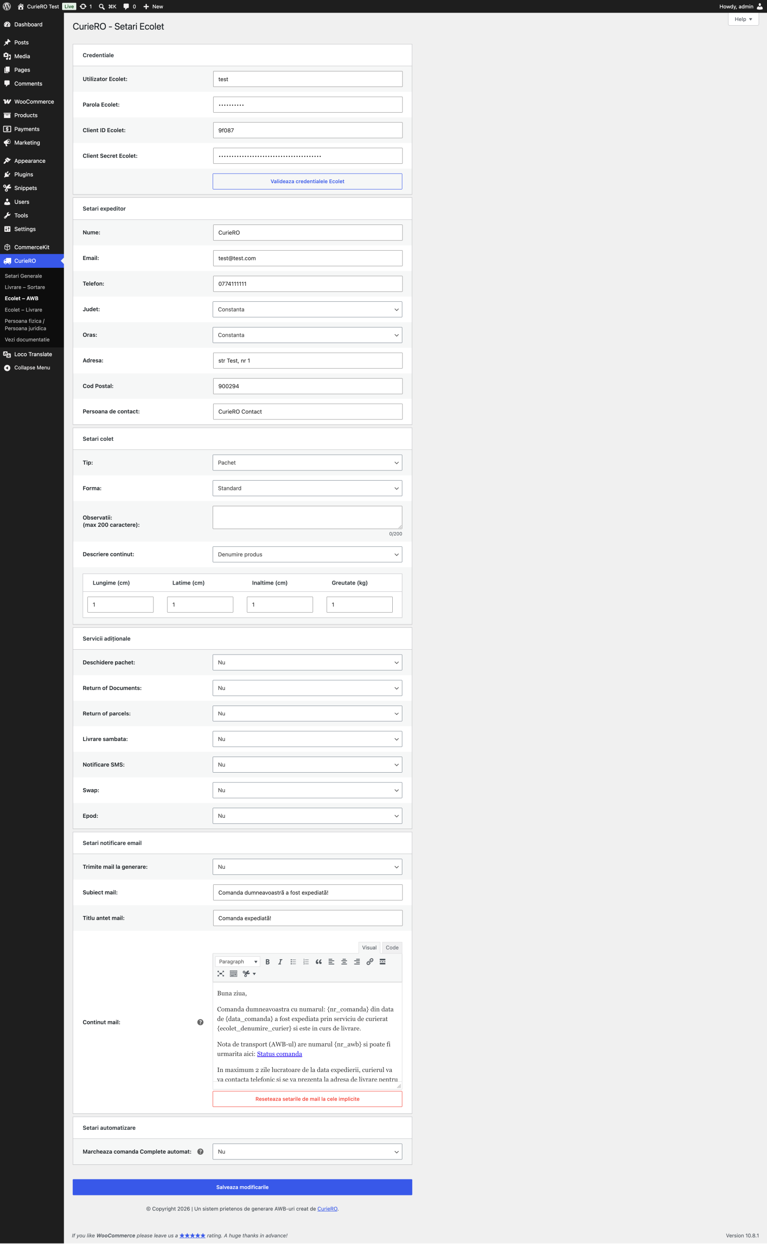Switch to the Code editor tab
Viewport: 767px width, 1244px height.
[x=392, y=948]
